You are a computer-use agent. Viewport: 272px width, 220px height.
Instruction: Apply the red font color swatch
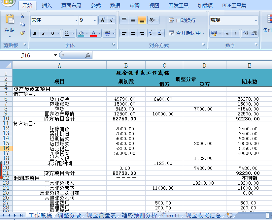[93, 33]
